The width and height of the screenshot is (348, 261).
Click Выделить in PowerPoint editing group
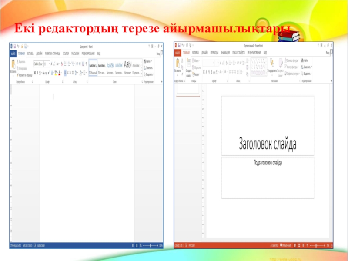point(306,74)
